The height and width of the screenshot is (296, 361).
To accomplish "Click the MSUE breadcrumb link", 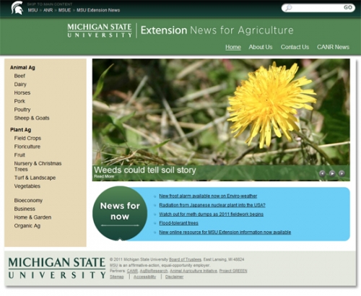I will click(x=64, y=10).
